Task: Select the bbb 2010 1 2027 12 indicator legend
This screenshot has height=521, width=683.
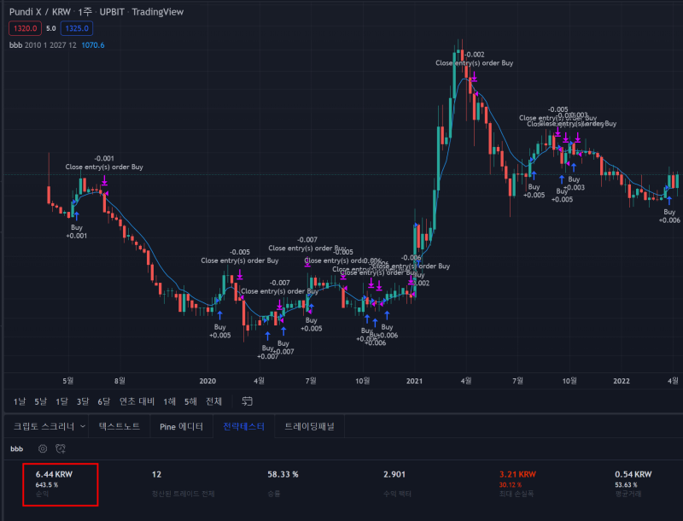Action: pyautogui.click(x=43, y=45)
